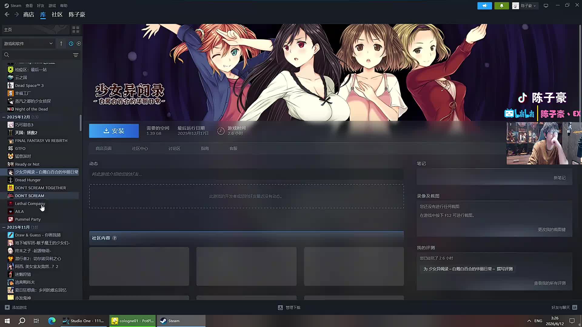The width and height of the screenshot is (582, 327).
Task: Open the grid collections view icon
Action: [x=76, y=30]
